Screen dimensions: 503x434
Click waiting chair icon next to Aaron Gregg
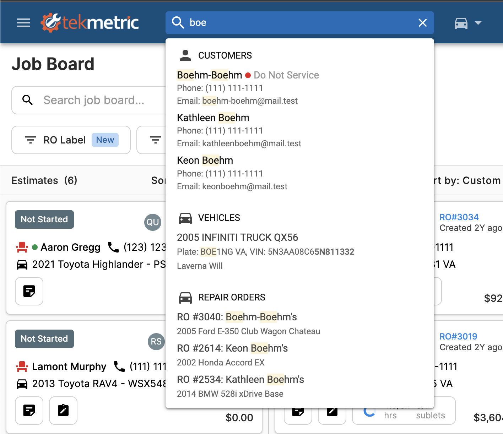pyautogui.click(x=22, y=247)
